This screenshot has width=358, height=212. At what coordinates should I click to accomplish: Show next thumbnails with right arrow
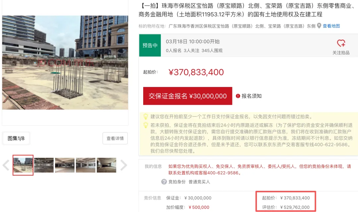tap(124, 165)
